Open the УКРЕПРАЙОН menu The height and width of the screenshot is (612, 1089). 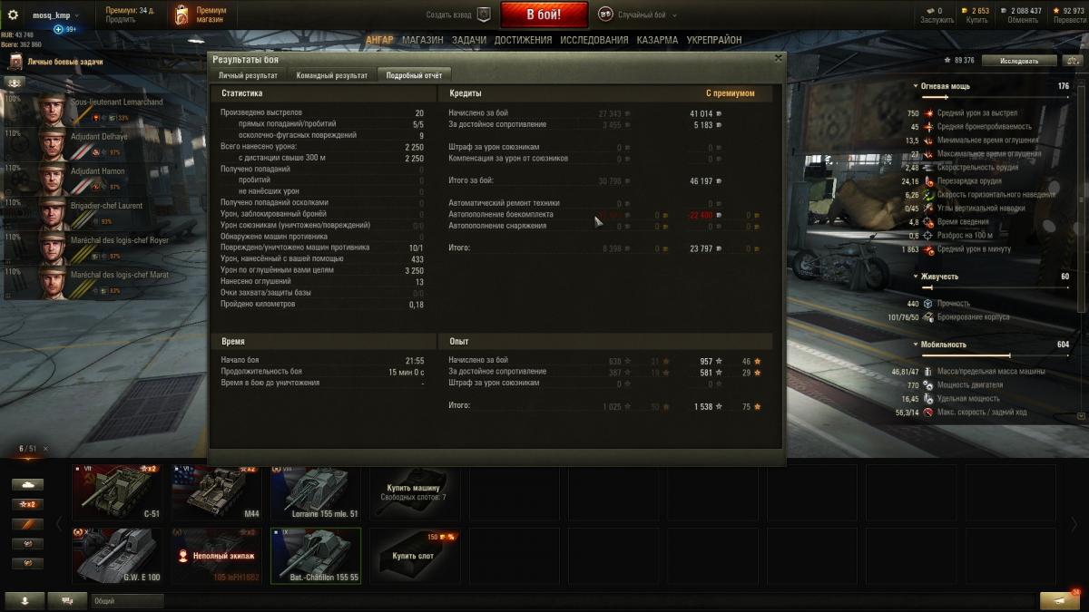(x=714, y=40)
